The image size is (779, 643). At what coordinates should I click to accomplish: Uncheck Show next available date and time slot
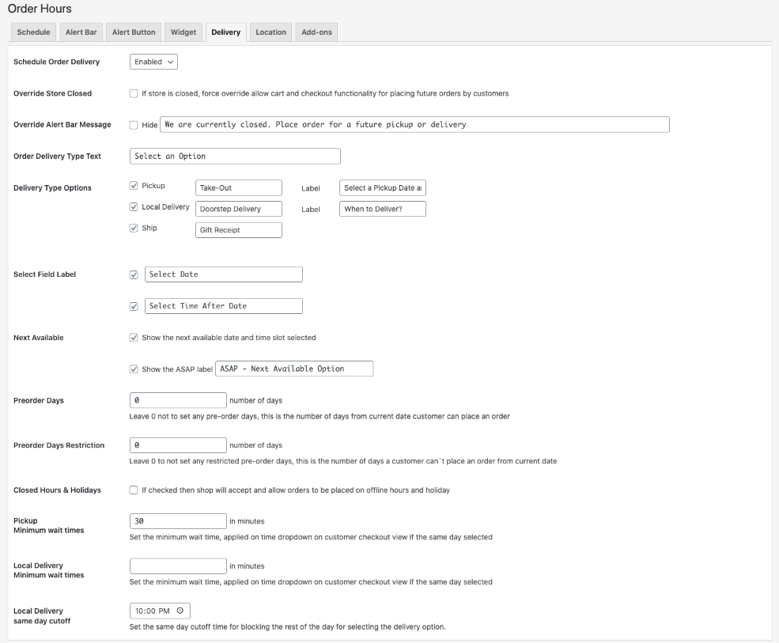click(x=134, y=338)
